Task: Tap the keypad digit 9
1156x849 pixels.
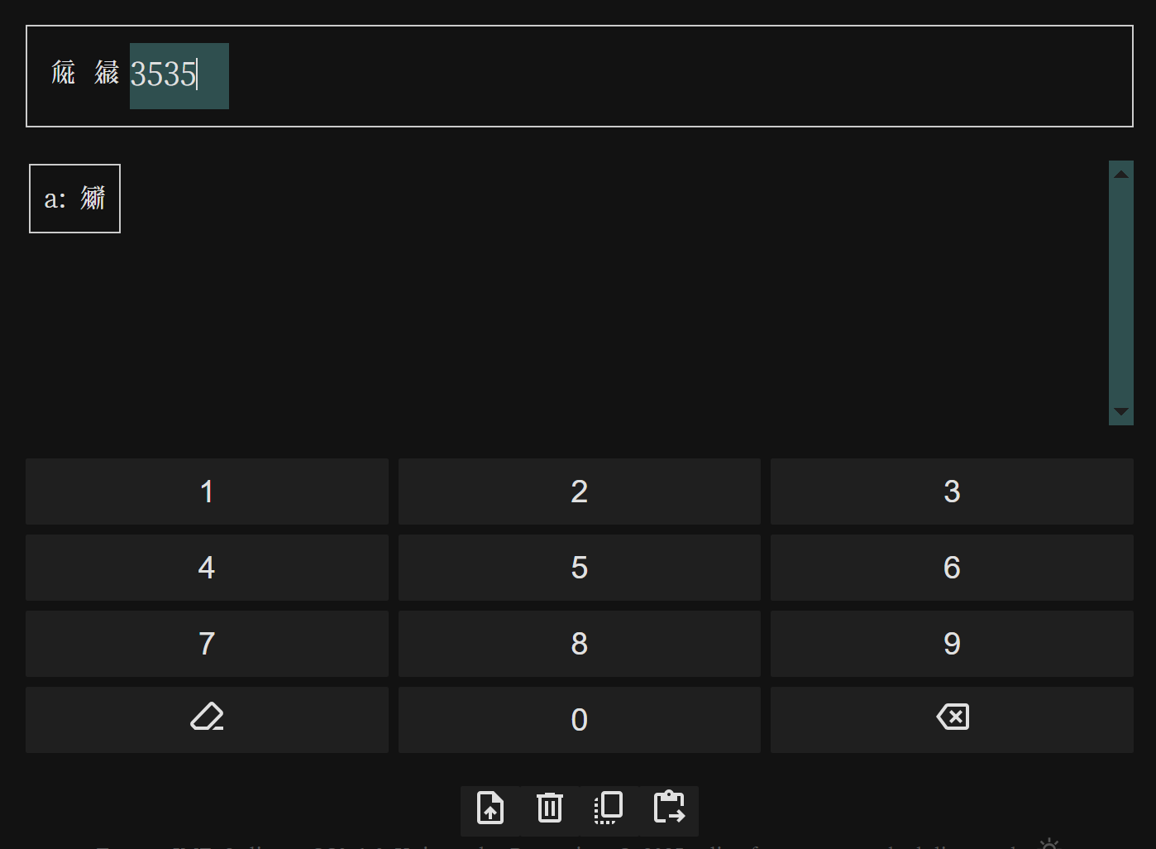Action: [952, 644]
